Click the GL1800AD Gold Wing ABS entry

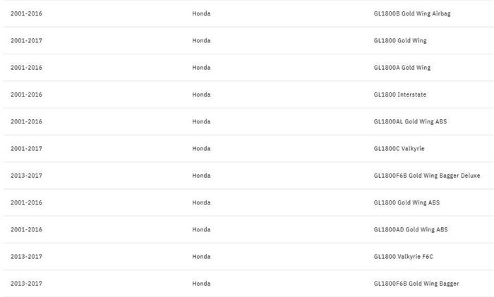pyautogui.click(x=410, y=229)
